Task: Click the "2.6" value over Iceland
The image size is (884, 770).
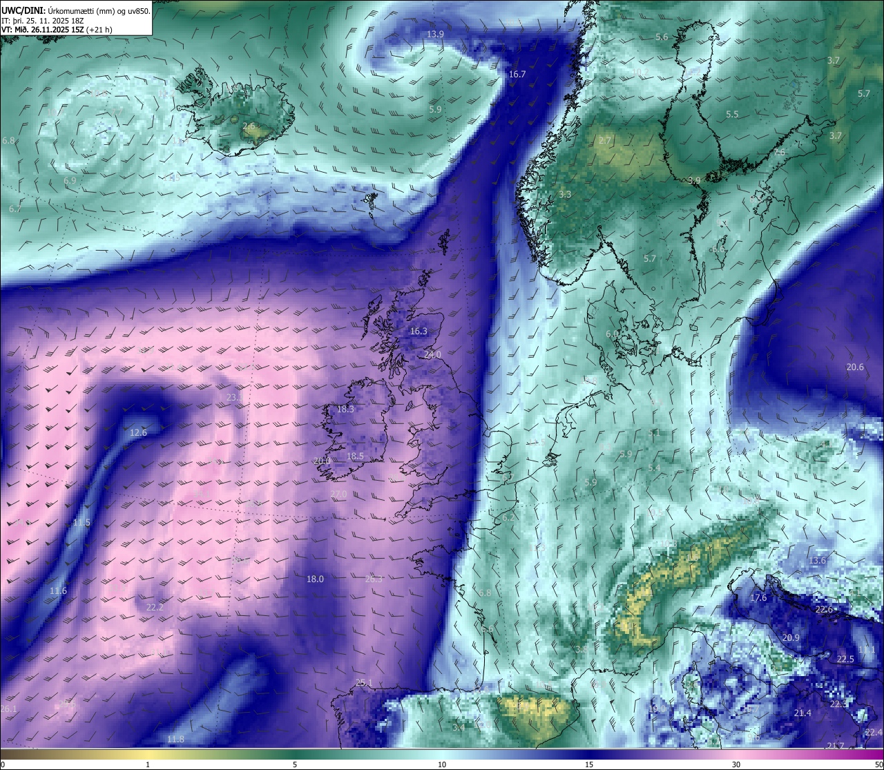Action: [x=249, y=126]
